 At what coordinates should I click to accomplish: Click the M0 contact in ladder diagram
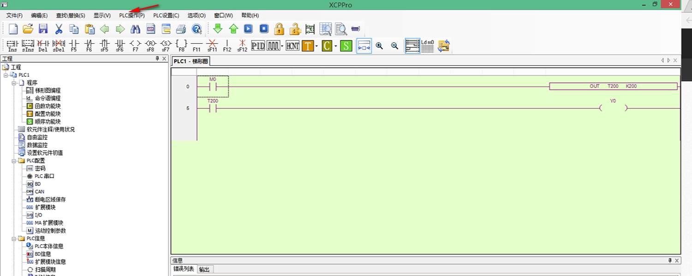[x=213, y=86]
